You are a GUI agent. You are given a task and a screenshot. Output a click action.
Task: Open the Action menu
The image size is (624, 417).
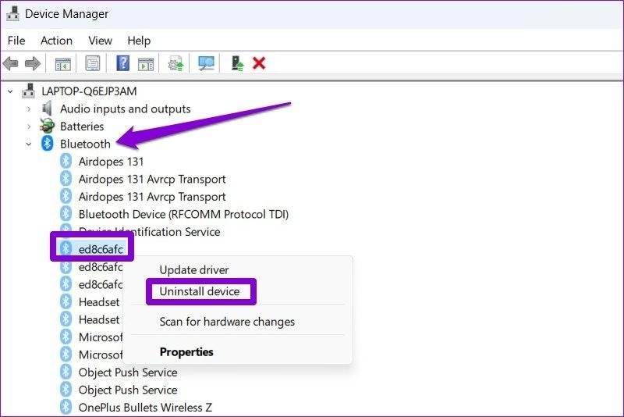click(56, 40)
